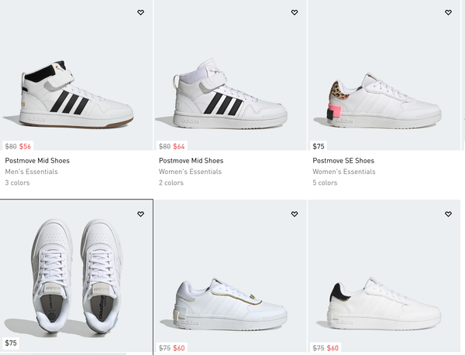Show the "5 colors" variants for Postmove SE
Screen dimensions: 465x355
point(325,183)
